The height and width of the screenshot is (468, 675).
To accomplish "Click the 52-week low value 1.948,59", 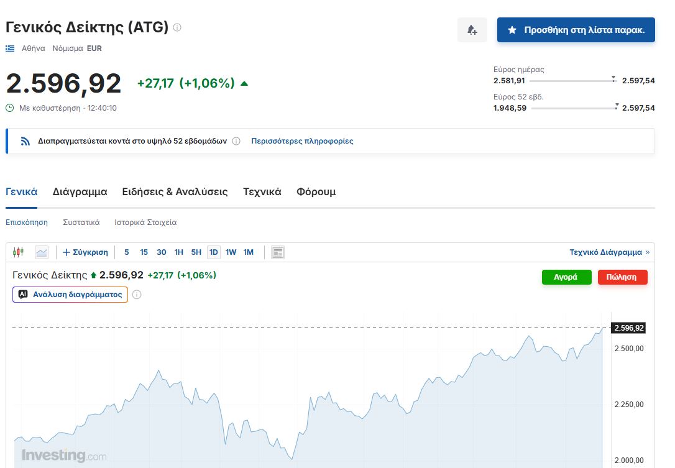I will (x=510, y=108).
